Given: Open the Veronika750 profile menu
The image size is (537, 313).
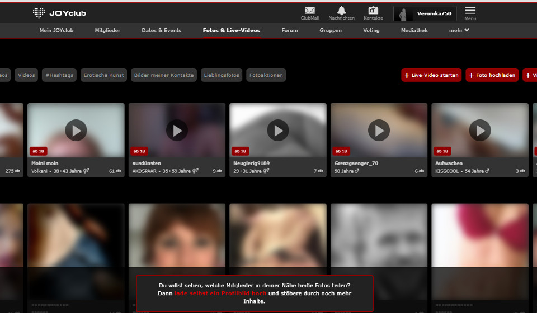Looking at the screenshot, I should coord(425,13).
